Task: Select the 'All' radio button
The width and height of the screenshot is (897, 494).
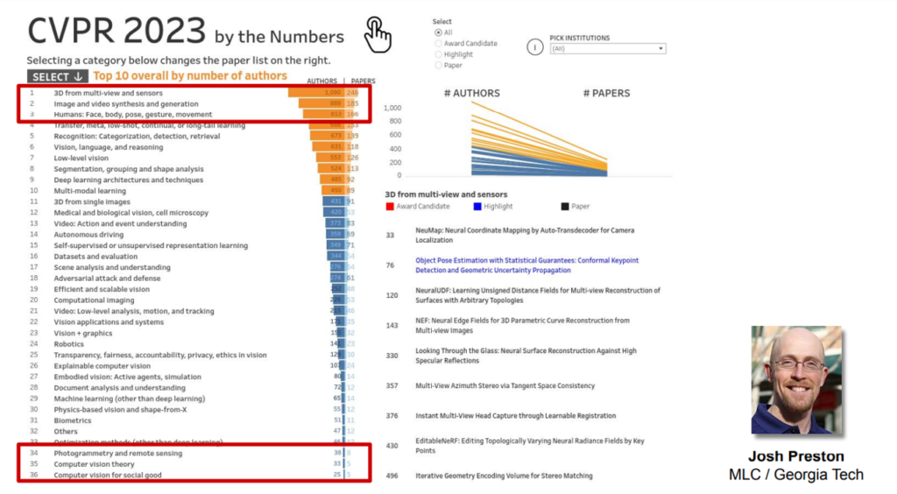Action: click(439, 32)
